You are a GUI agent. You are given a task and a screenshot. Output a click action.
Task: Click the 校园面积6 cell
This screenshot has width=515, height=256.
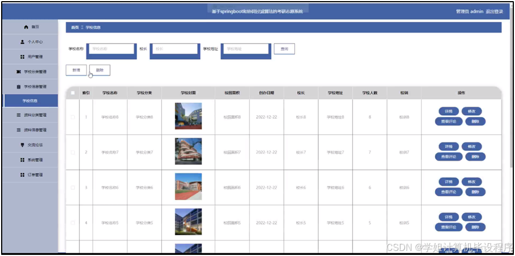[x=232, y=188]
